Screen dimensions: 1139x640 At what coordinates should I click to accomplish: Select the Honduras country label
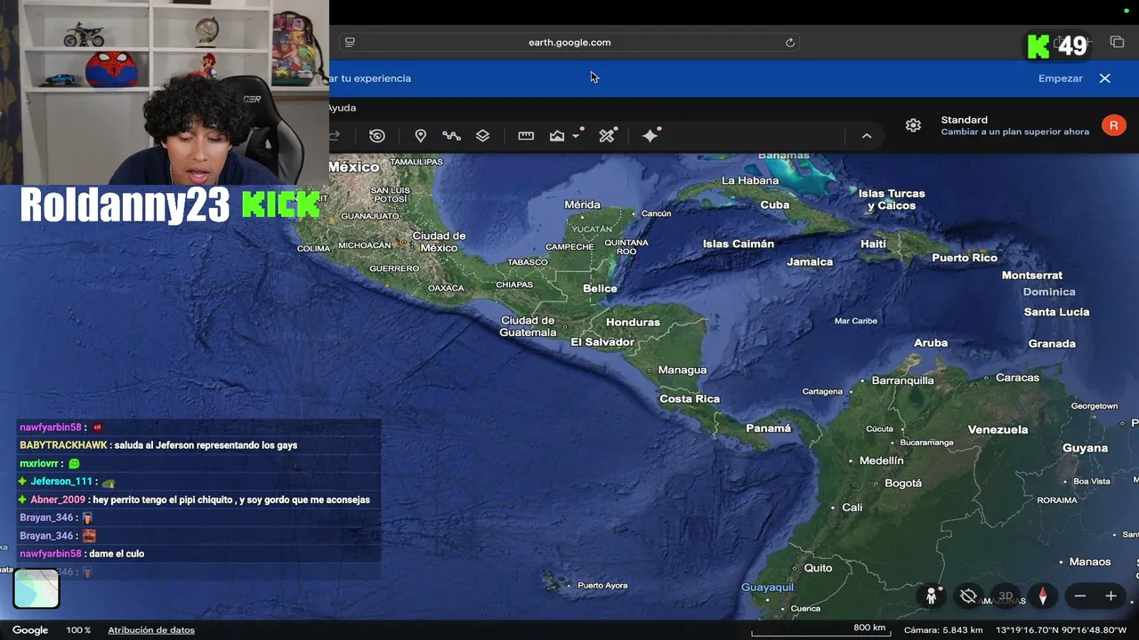pos(633,323)
